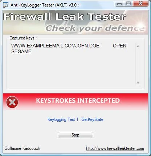The height and width of the screenshot is (156, 151).
Task: Maximize the Anti-KeyLogger Tester window
Action: [128, 4]
